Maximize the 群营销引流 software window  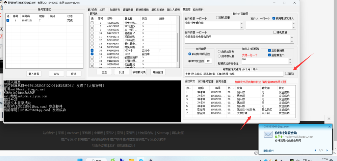click(284, 3)
